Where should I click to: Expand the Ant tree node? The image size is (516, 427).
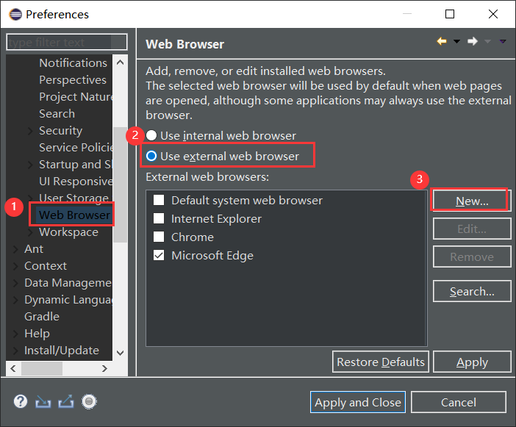pos(16,249)
